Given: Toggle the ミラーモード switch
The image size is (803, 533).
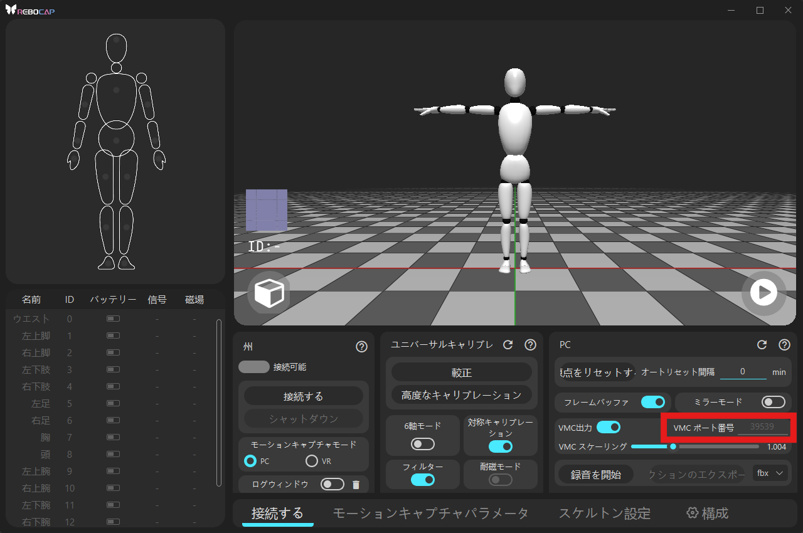Looking at the screenshot, I should 774,402.
